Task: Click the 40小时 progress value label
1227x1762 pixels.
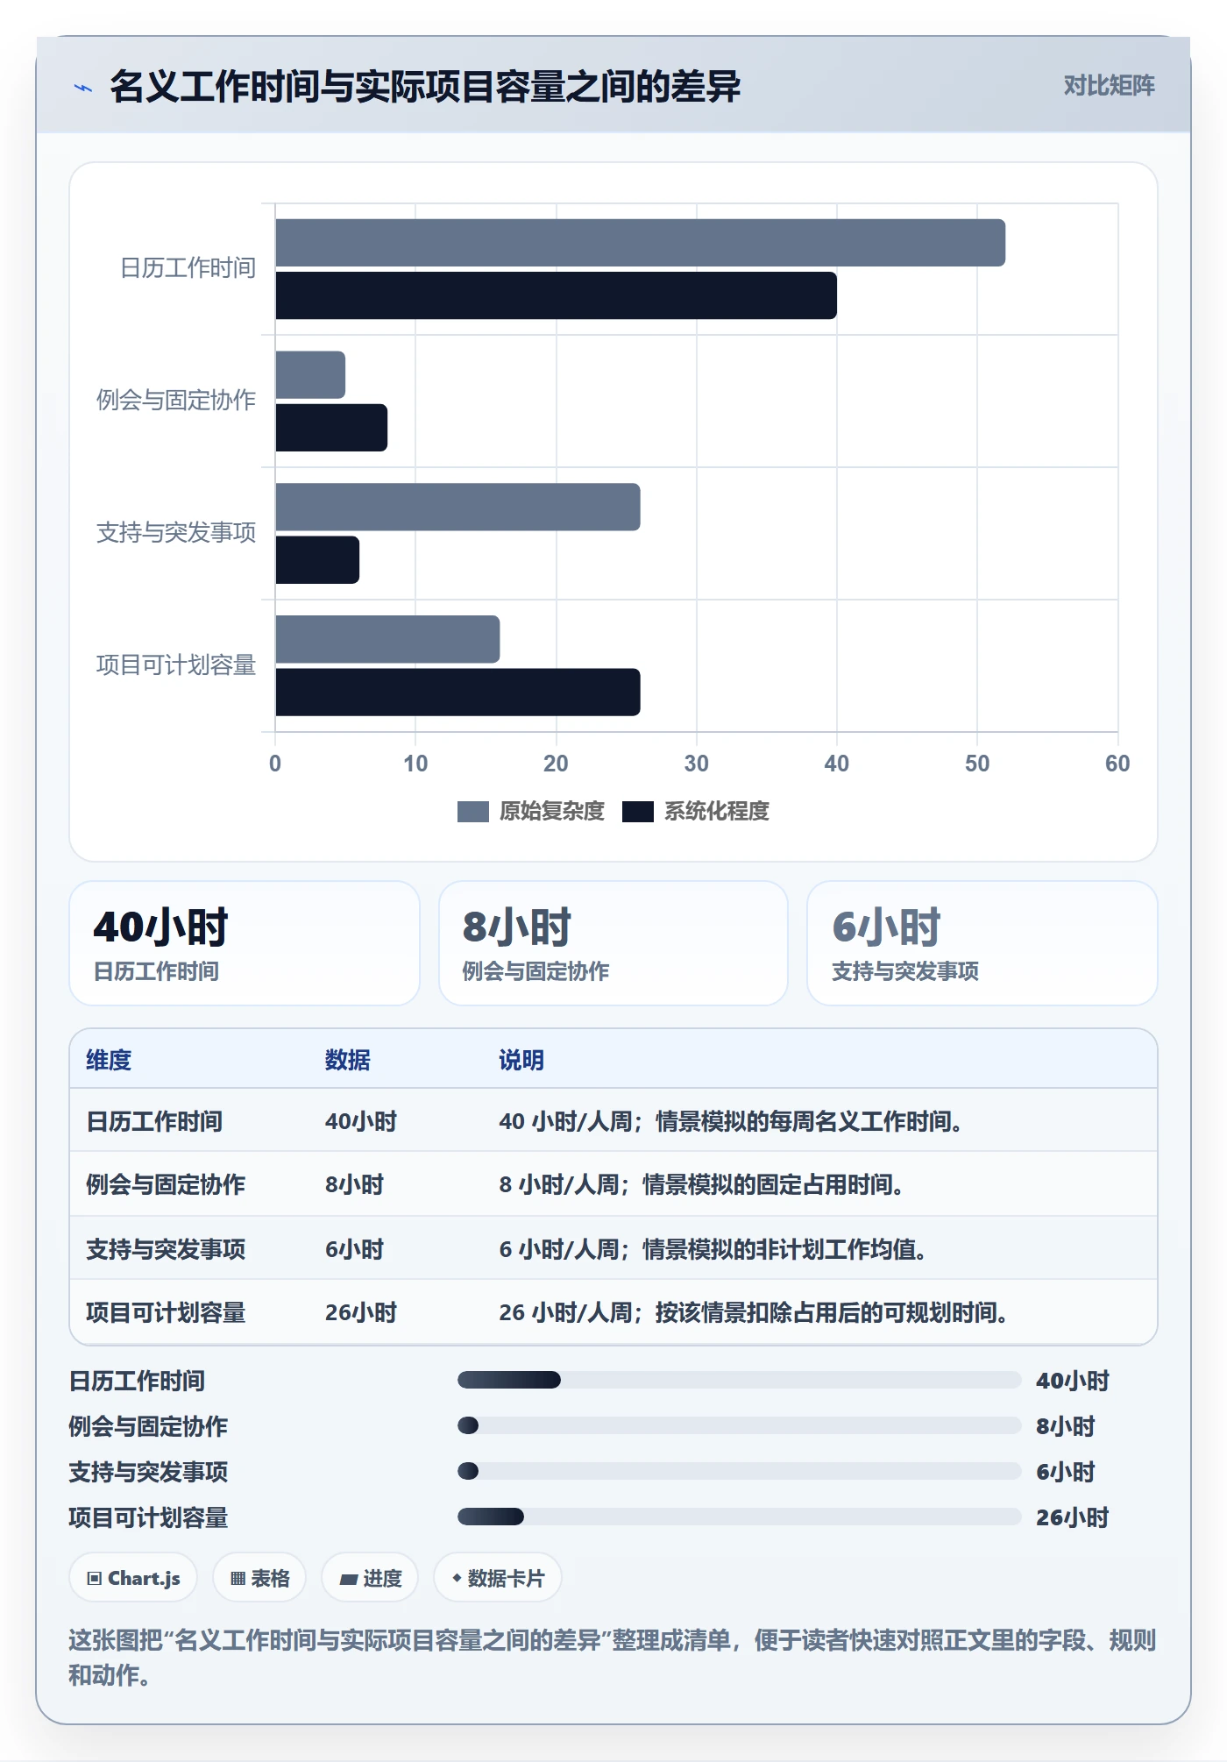Action: (1073, 1381)
